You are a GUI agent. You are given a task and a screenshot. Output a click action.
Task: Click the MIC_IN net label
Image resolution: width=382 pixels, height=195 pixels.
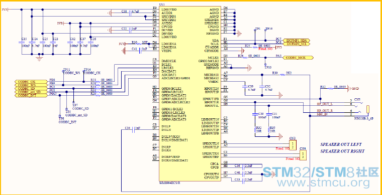tap(322, 114)
